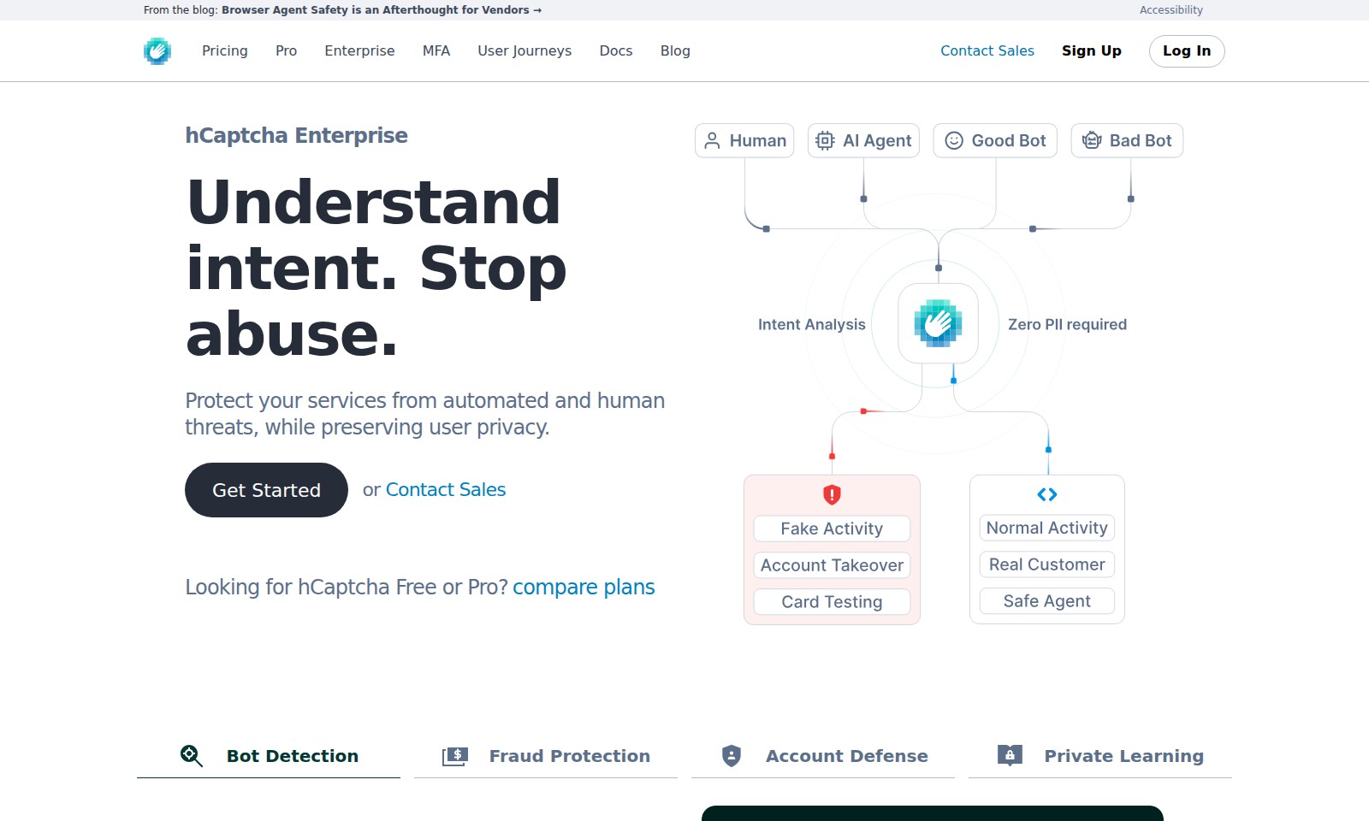
Task: Click the Zero PII required text
Action: [x=1067, y=324]
